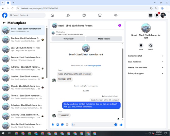
Task: Click the 7734949680 message bubble
Action: click(64, 115)
